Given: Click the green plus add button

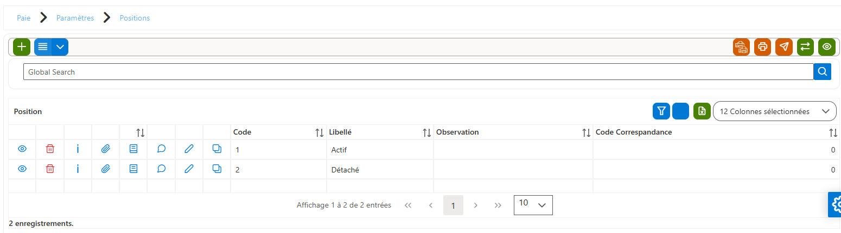Looking at the screenshot, I should tap(22, 47).
